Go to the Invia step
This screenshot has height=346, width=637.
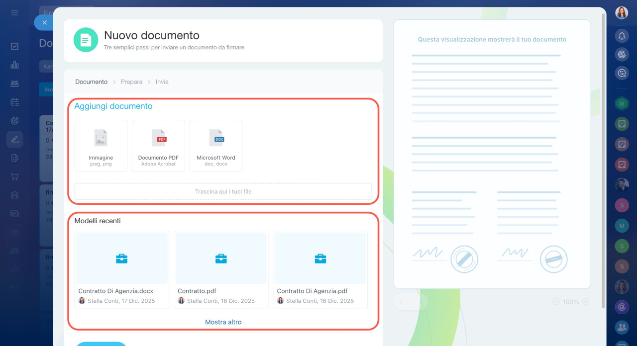coord(162,82)
